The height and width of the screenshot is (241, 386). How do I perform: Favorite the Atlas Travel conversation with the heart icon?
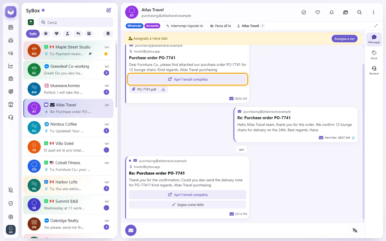pyautogui.click(x=318, y=12)
